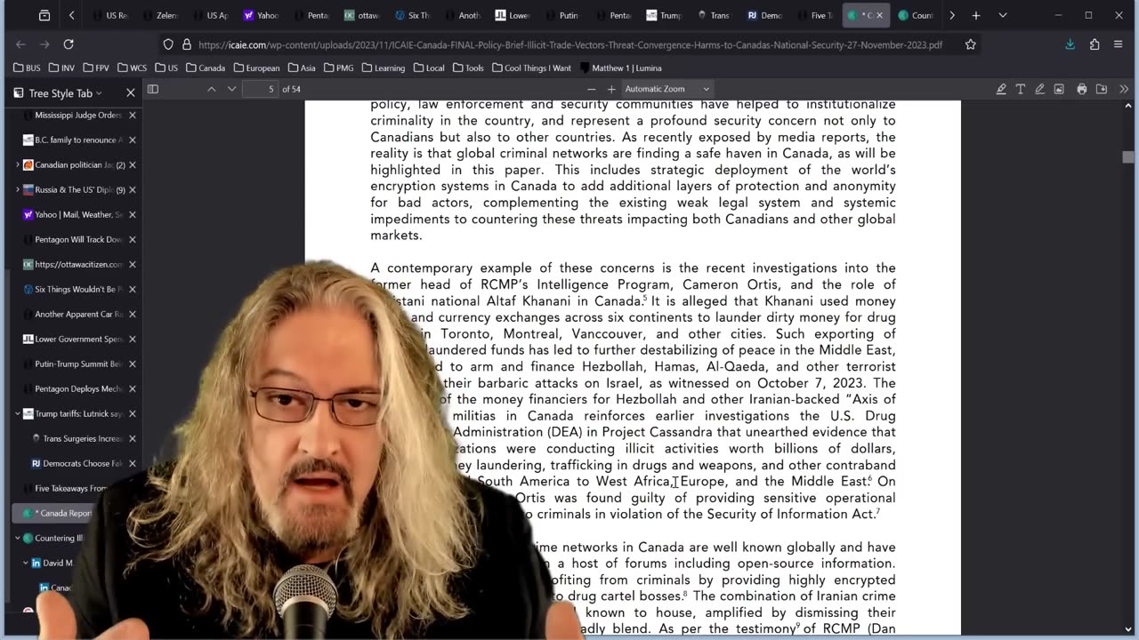Collapse the Countering Illicit tree item
The width and height of the screenshot is (1139, 640).
pyautogui.click(x=18, y=538)
